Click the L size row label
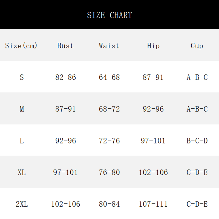Image resolution: width=219 pixels, height=219 pixels. 22,141
